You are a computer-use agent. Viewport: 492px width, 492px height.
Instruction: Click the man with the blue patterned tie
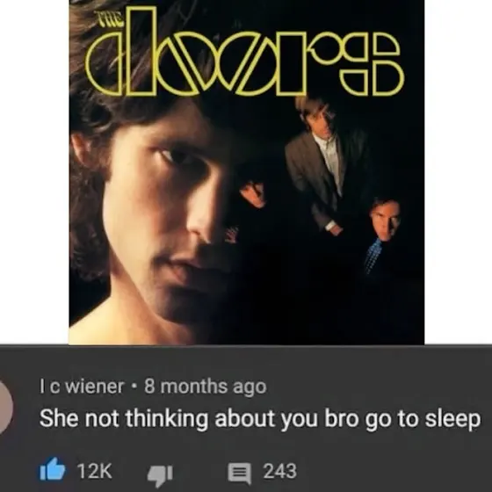(x=381, y=234)
